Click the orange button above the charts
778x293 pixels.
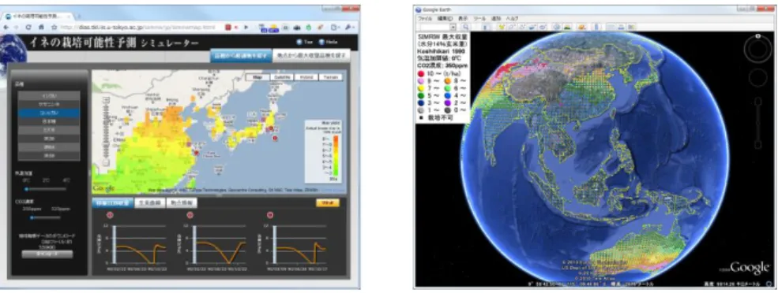coord(328,202)
